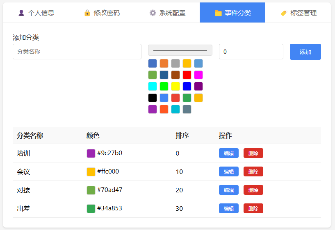Screen dimensions: 335x230
Task: Select the pure red swatch in second palette row
Action: tap(187, 75)
